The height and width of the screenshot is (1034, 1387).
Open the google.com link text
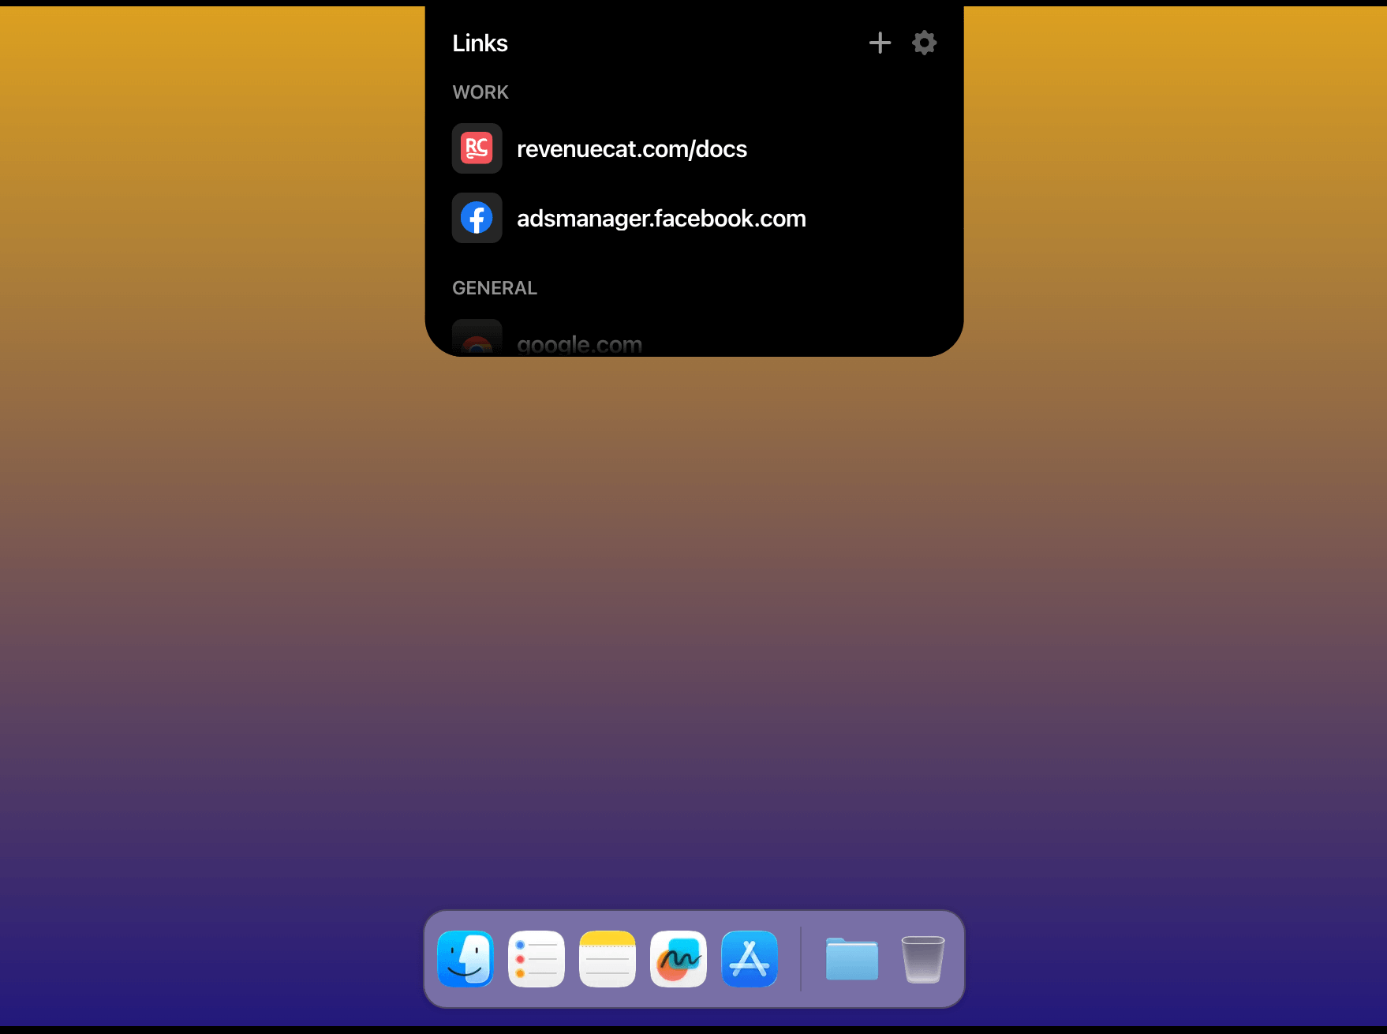(x=579, y=345)
